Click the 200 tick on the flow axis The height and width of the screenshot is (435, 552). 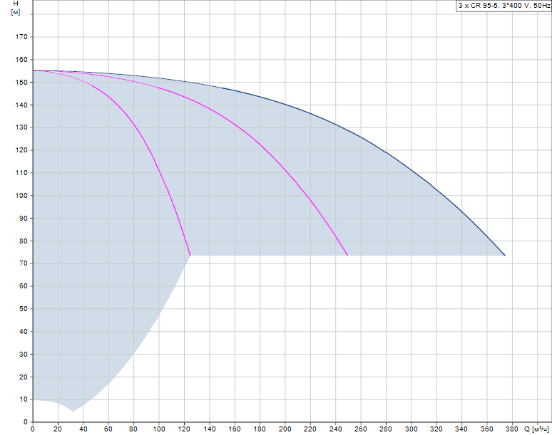pyautogui.click(x=285, y=429)
